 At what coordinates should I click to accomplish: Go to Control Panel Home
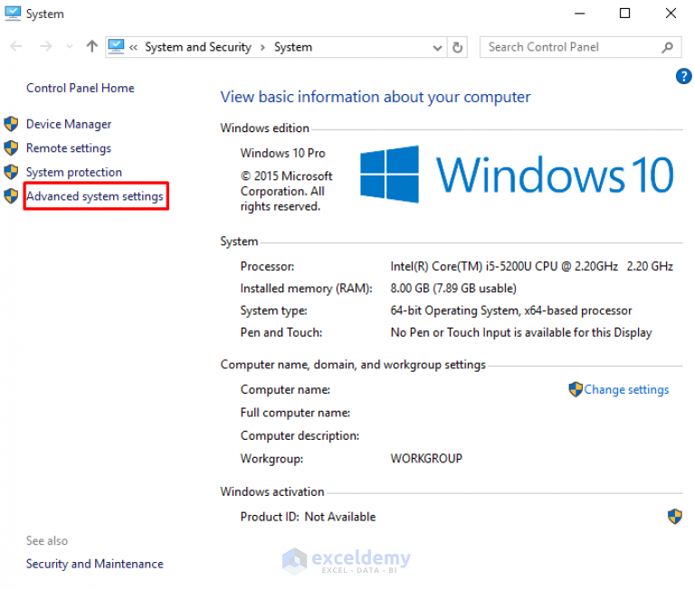tap(81, 88)
